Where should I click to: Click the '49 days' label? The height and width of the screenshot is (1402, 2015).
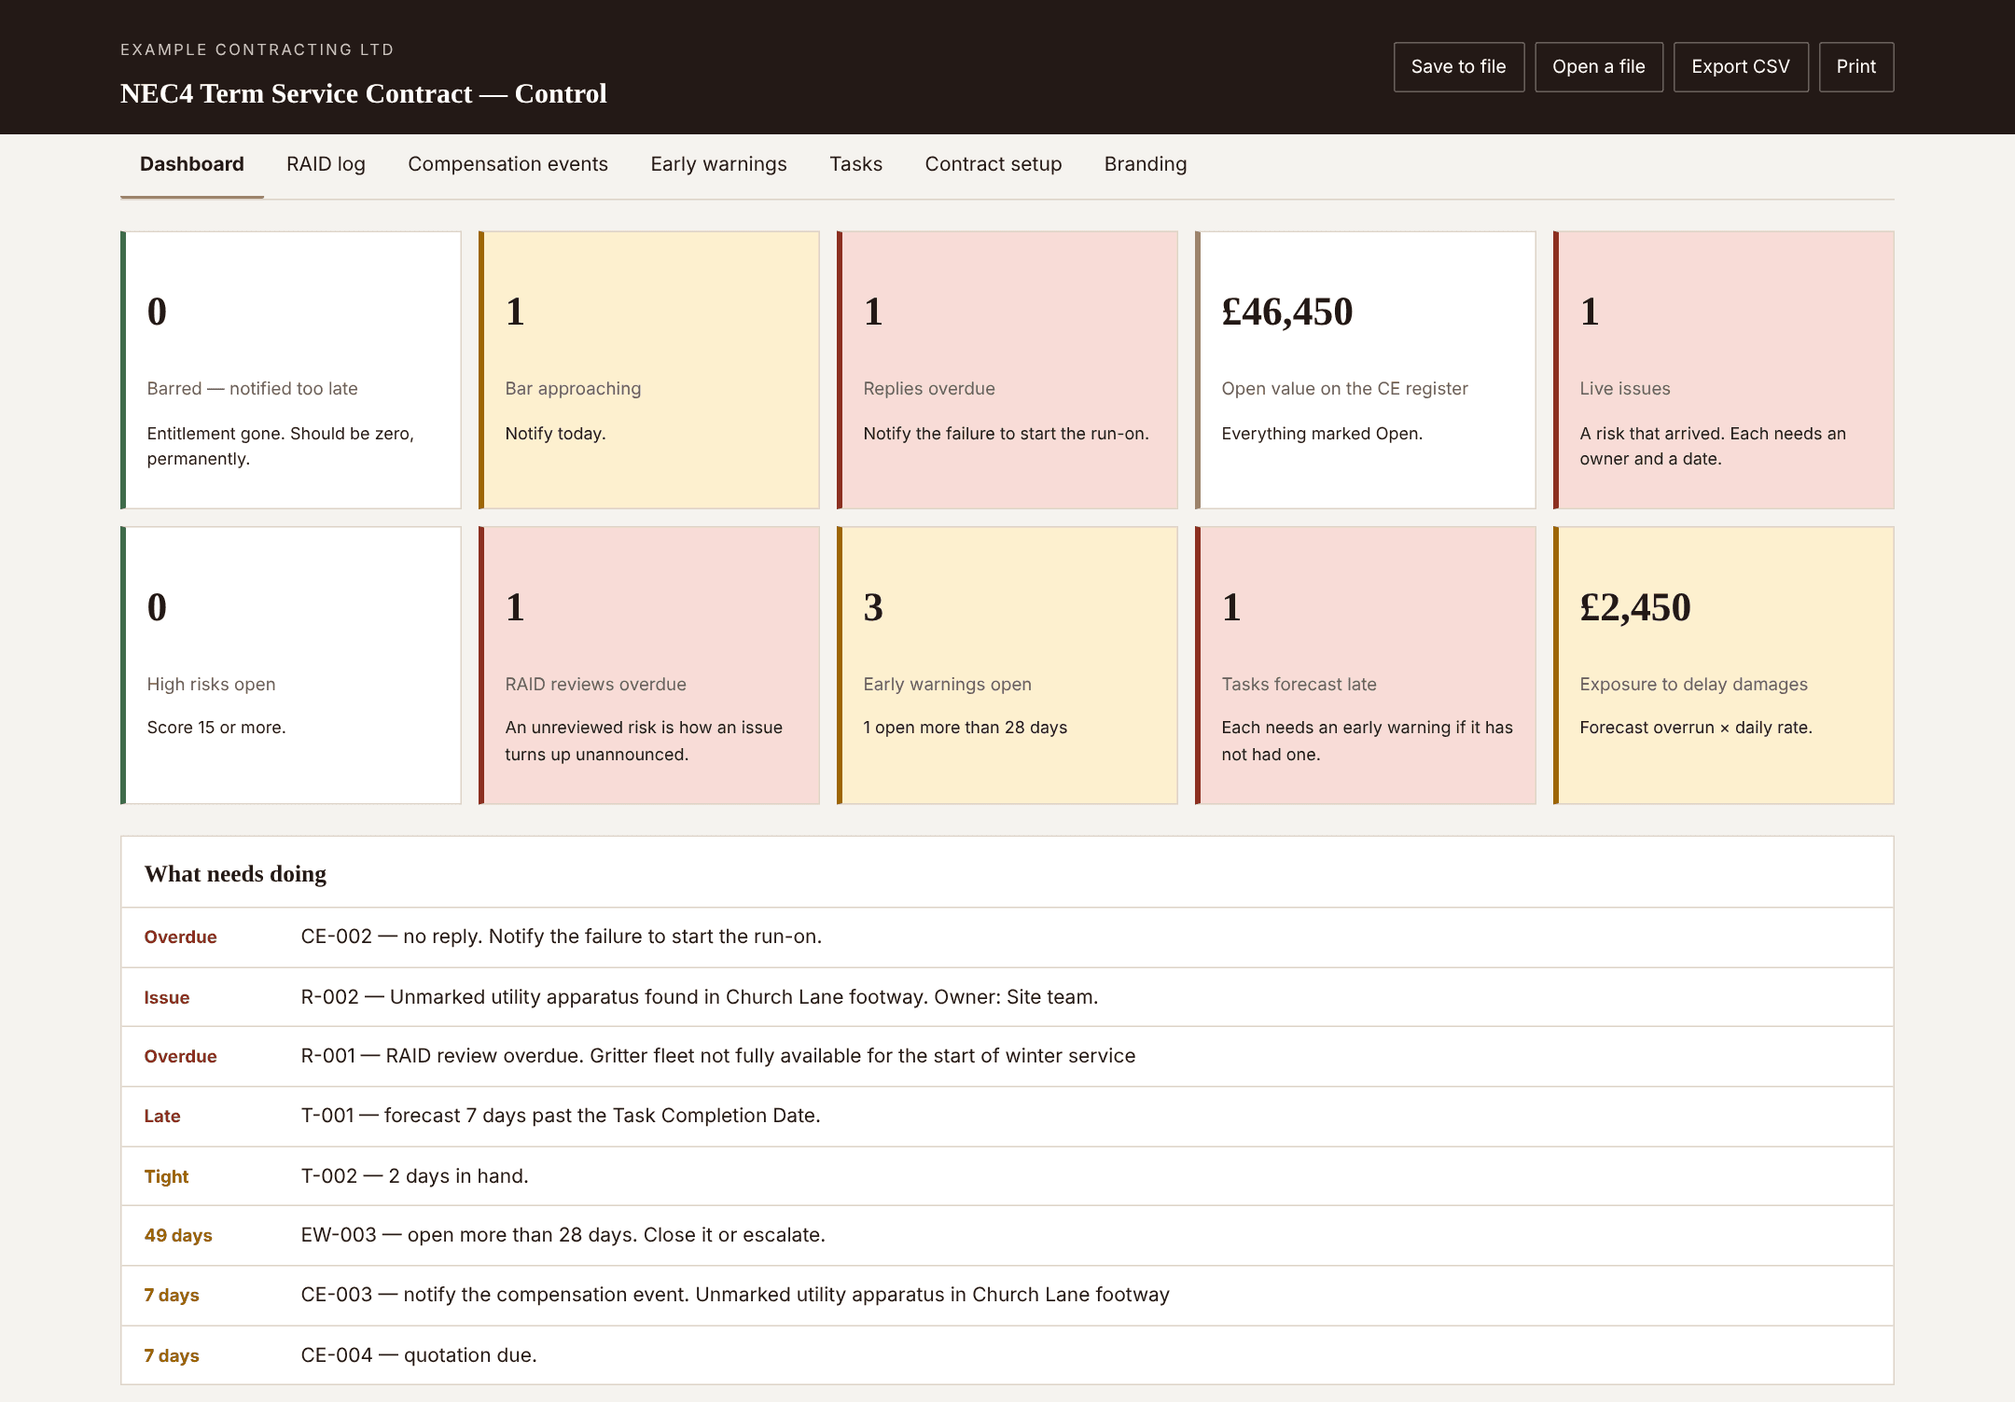(x=178, y=1236)
